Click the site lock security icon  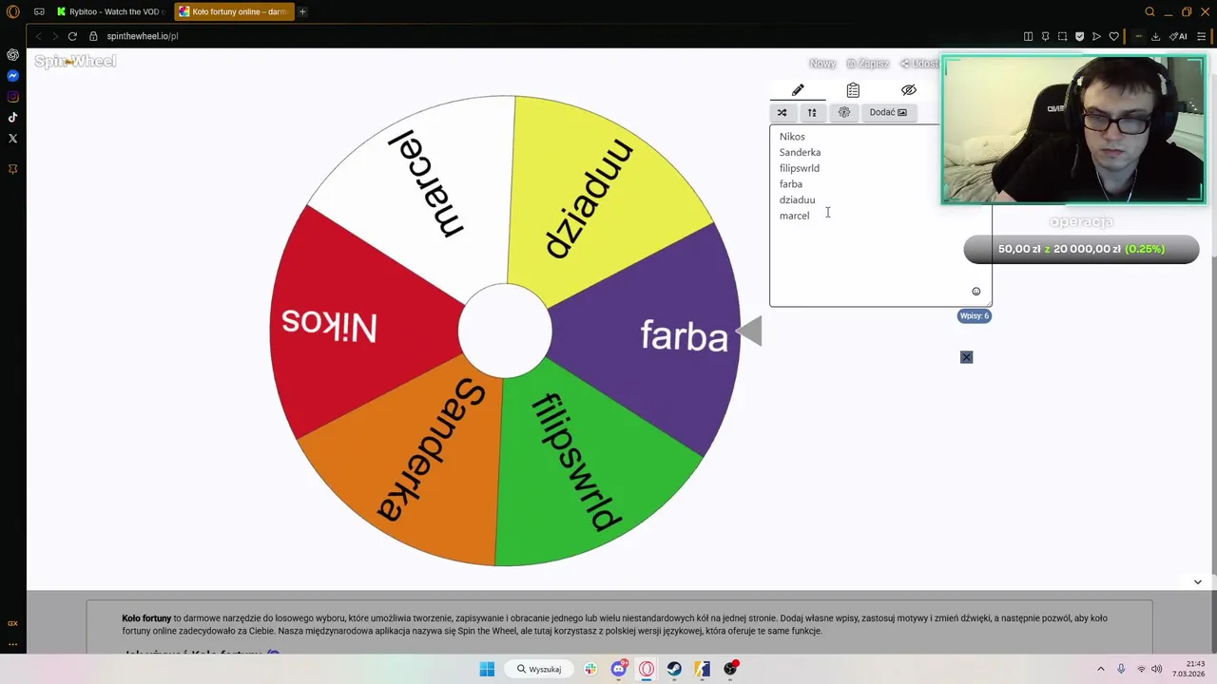[x=93, y=36]
